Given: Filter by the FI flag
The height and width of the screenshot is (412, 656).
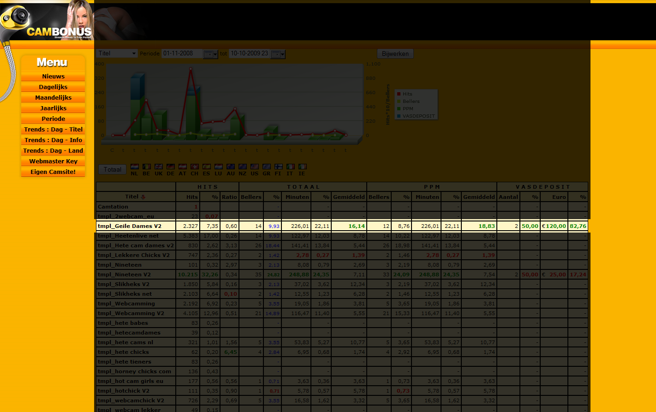Looking at the screenshot, I should click(x=279, y=167).
